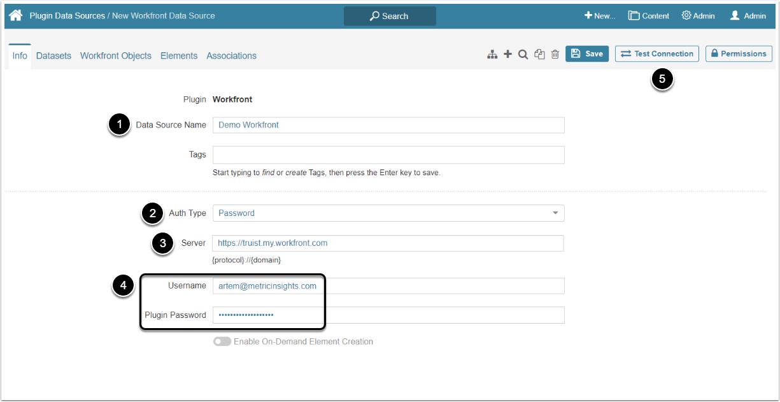Click the Test Connection button
Screen dimensions: 780x402
(657, 54)
